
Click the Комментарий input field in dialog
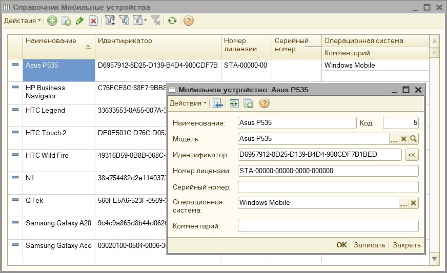(328, 226)
